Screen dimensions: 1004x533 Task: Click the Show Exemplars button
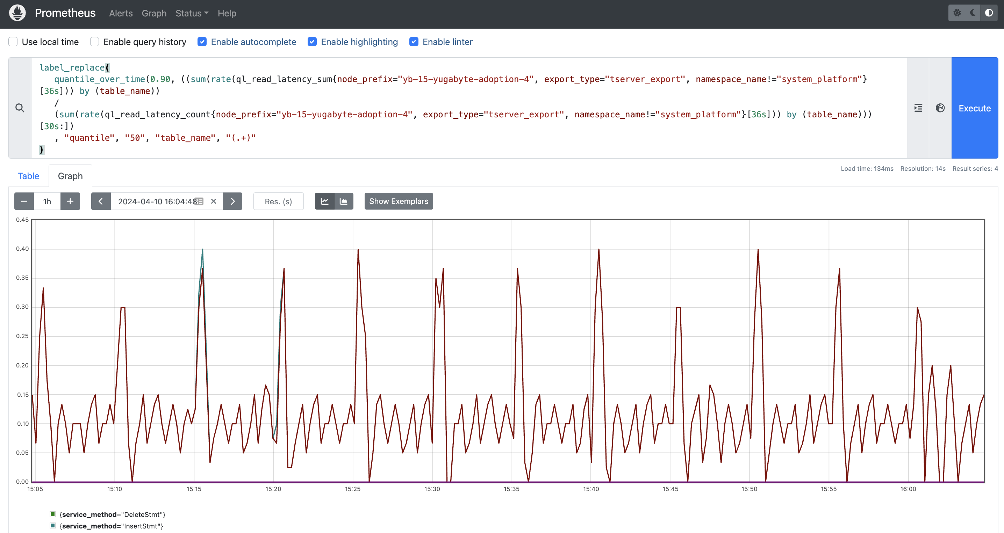tap(398, 201)
